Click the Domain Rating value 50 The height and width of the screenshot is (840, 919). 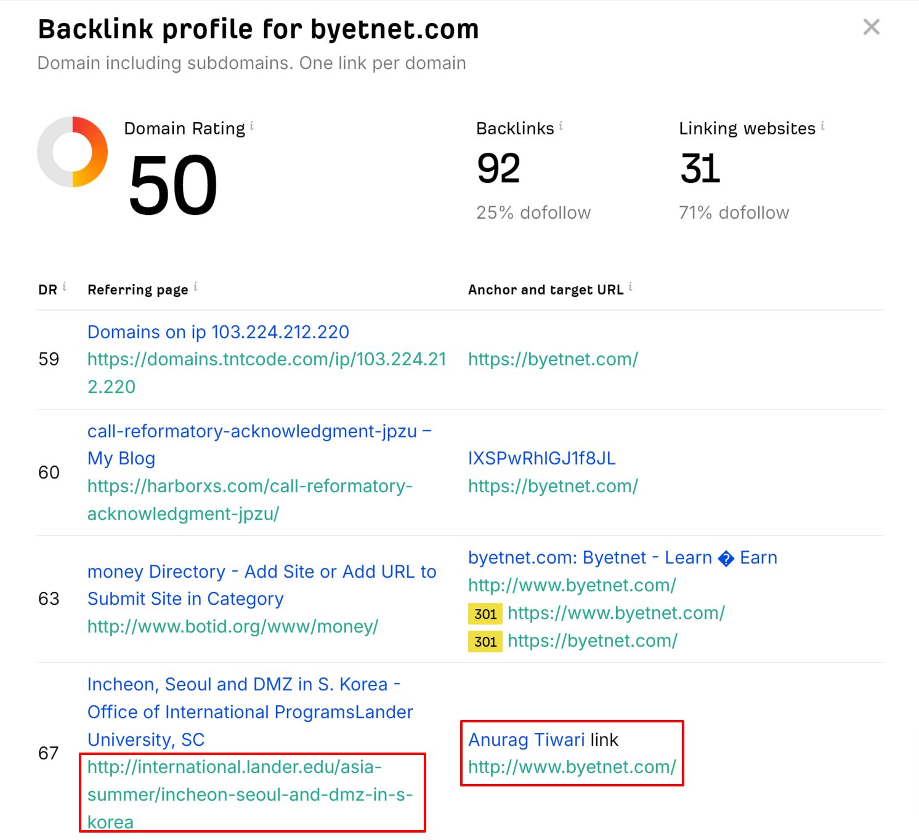(x=173, y=185)
